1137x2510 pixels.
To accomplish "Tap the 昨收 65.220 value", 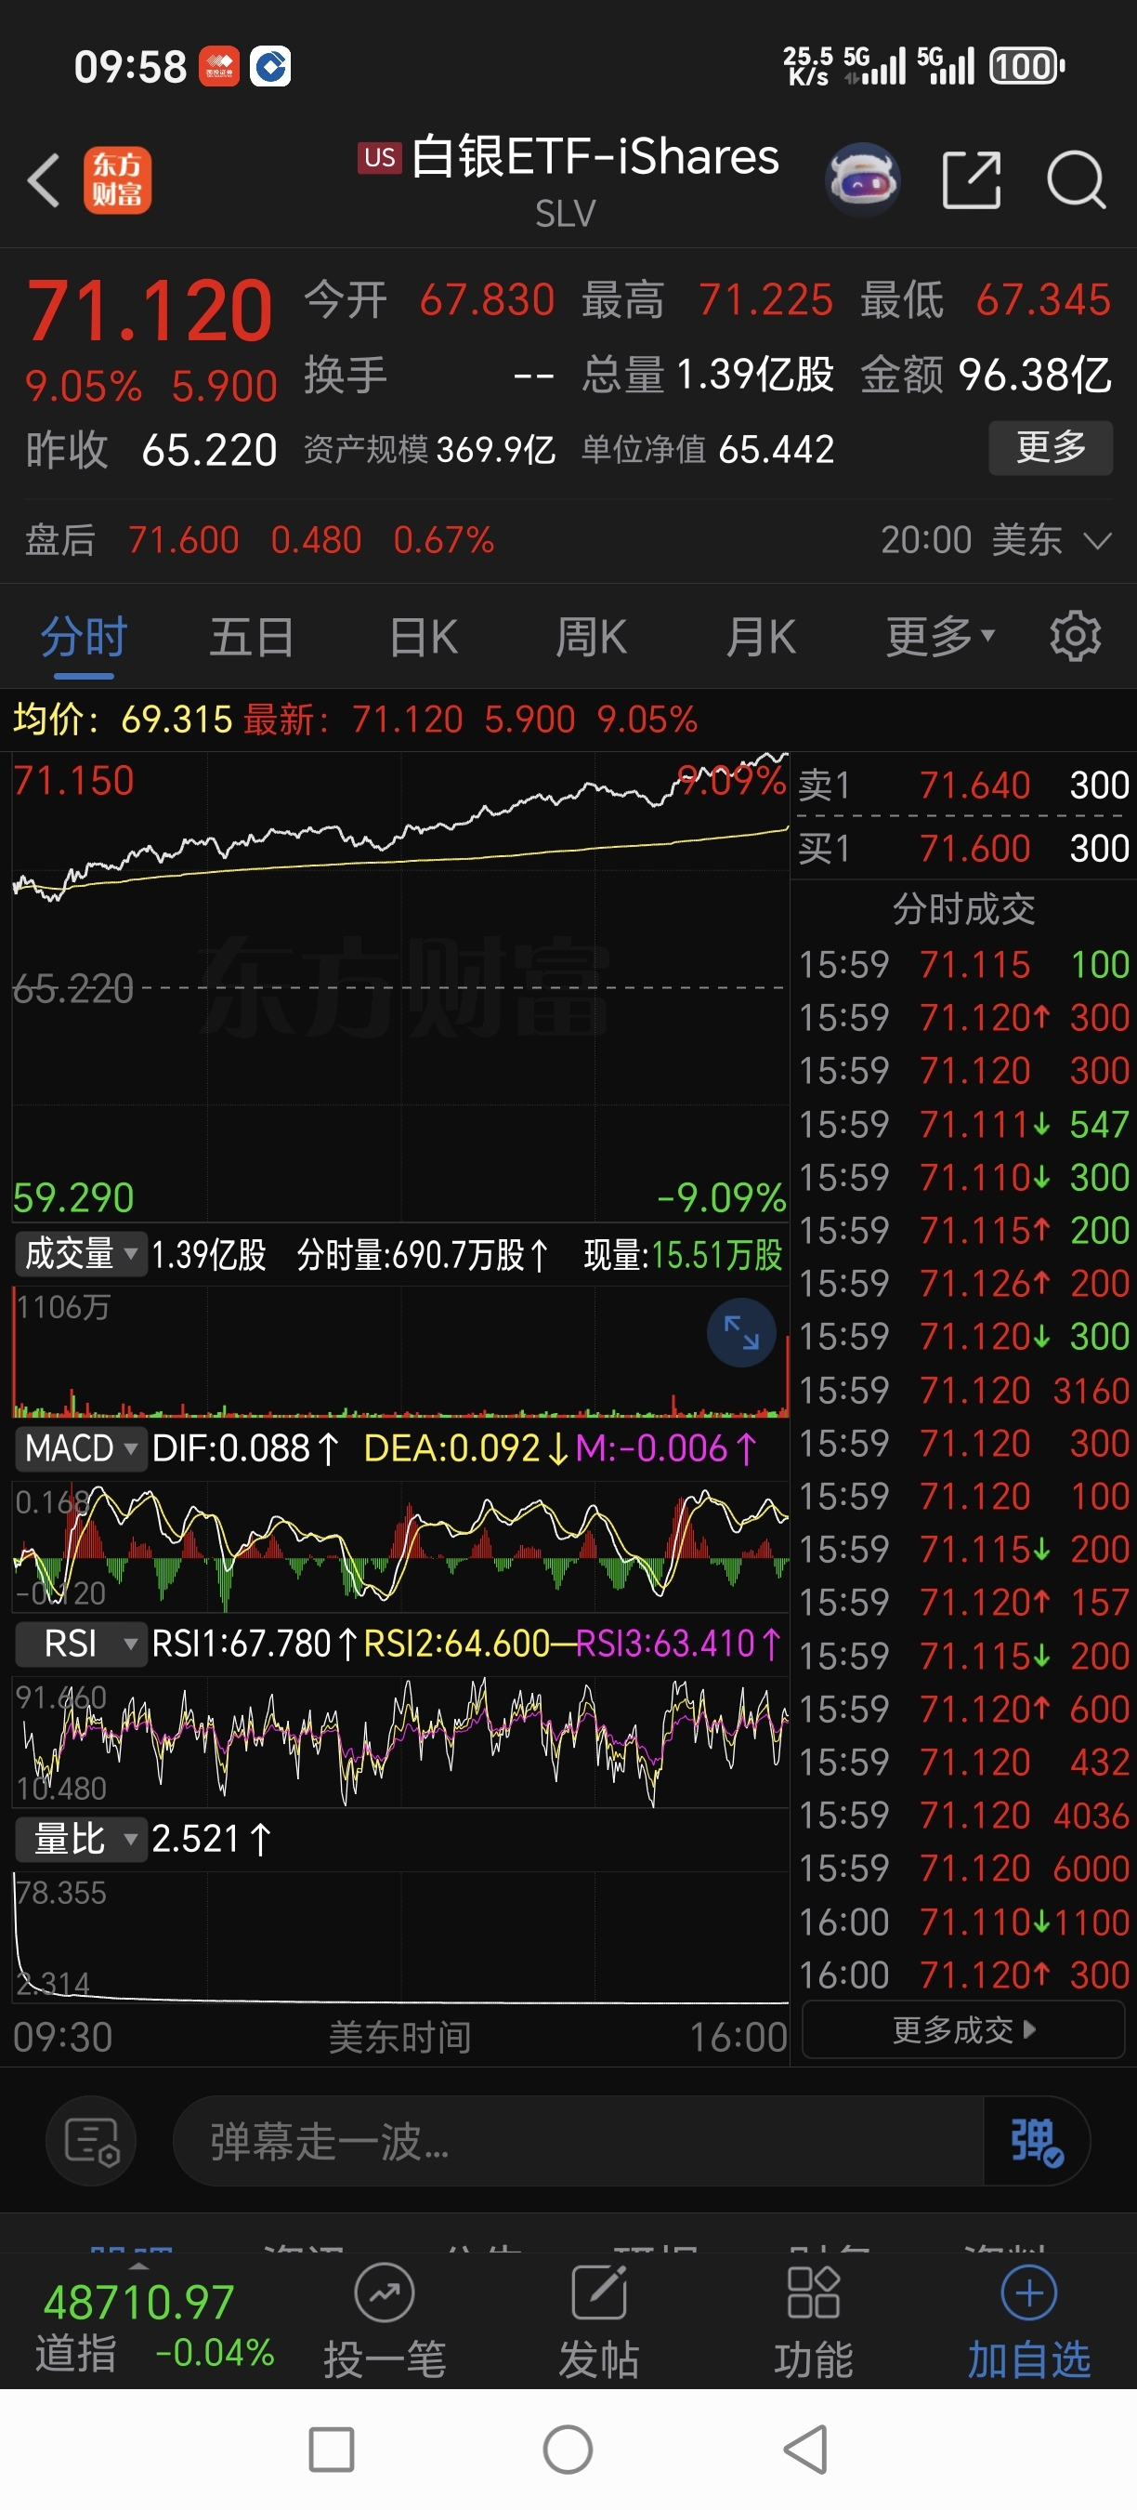I will 209,450.
